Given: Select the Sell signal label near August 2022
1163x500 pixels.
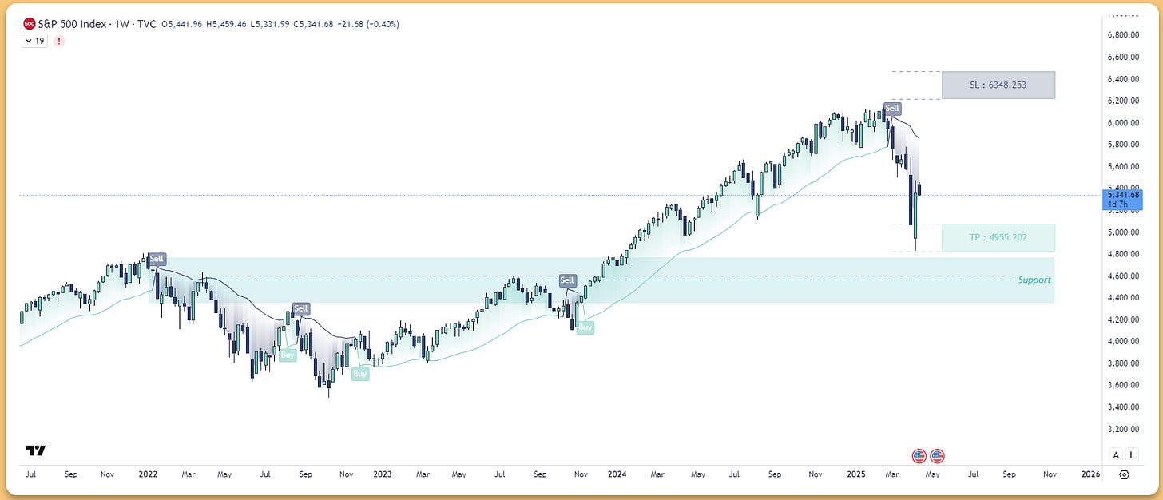Looking at the screenshot, I should click(x=300, y=308).
